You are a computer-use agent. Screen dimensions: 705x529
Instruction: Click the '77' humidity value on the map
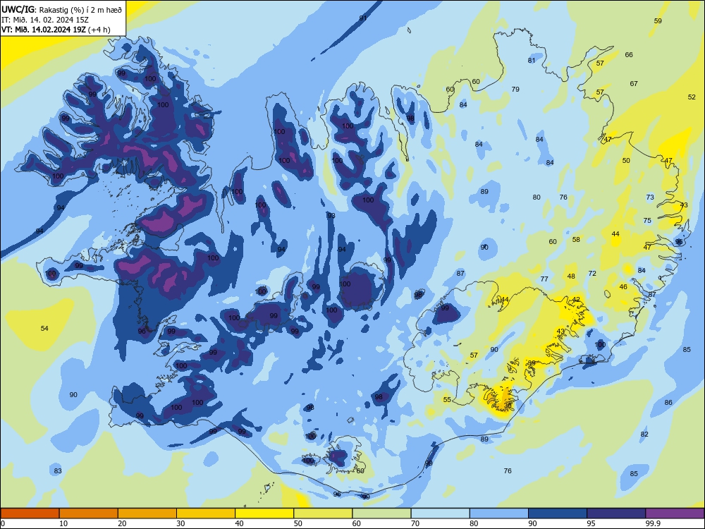point(544,279)
